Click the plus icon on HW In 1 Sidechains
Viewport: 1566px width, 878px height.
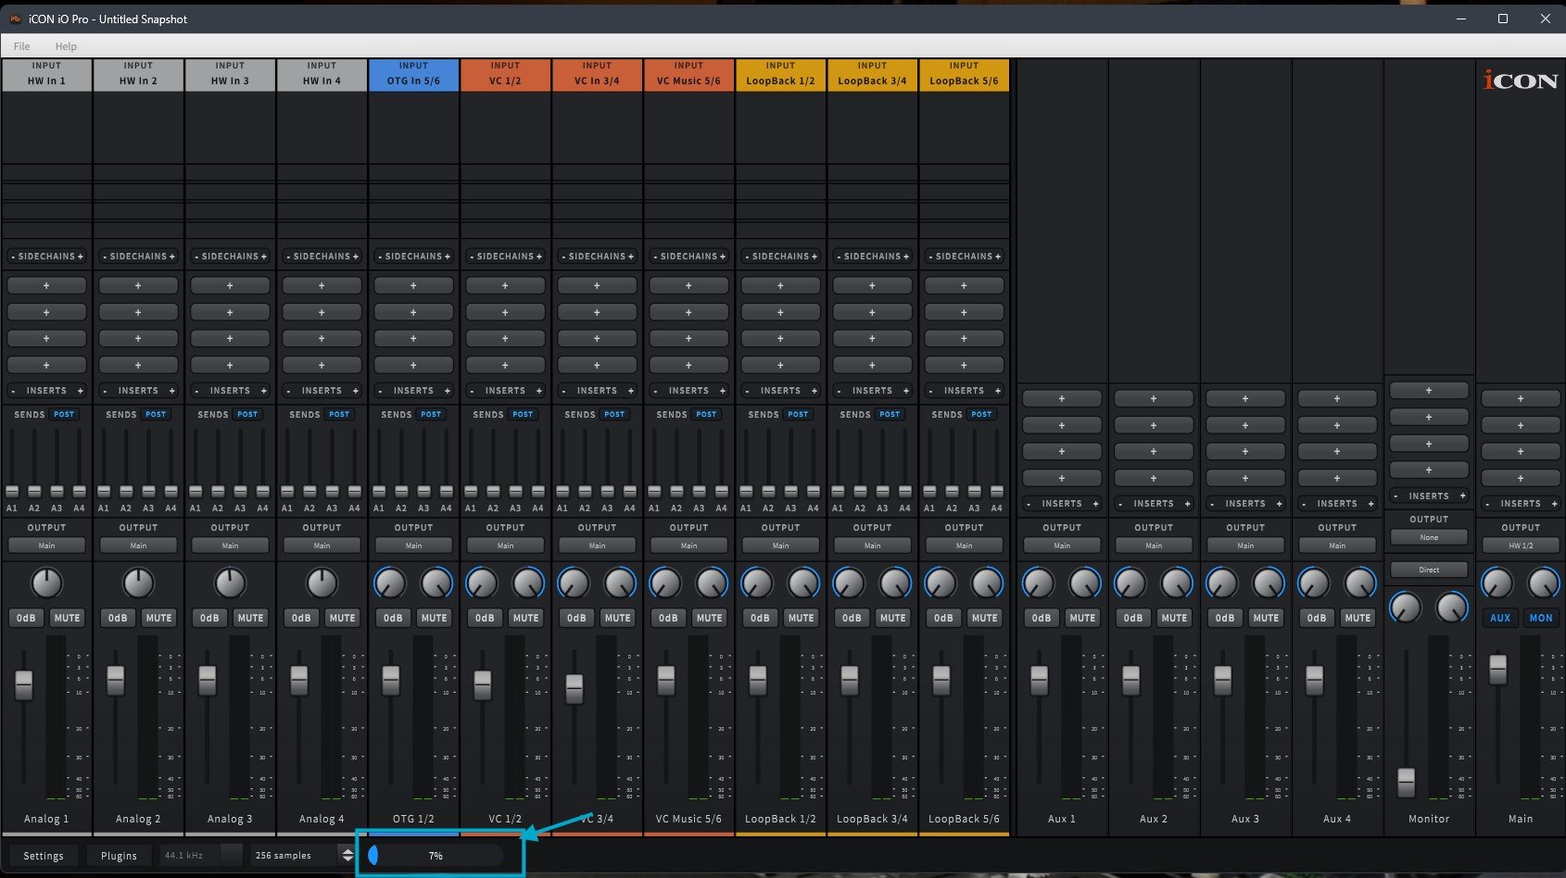tap(81, 257)
